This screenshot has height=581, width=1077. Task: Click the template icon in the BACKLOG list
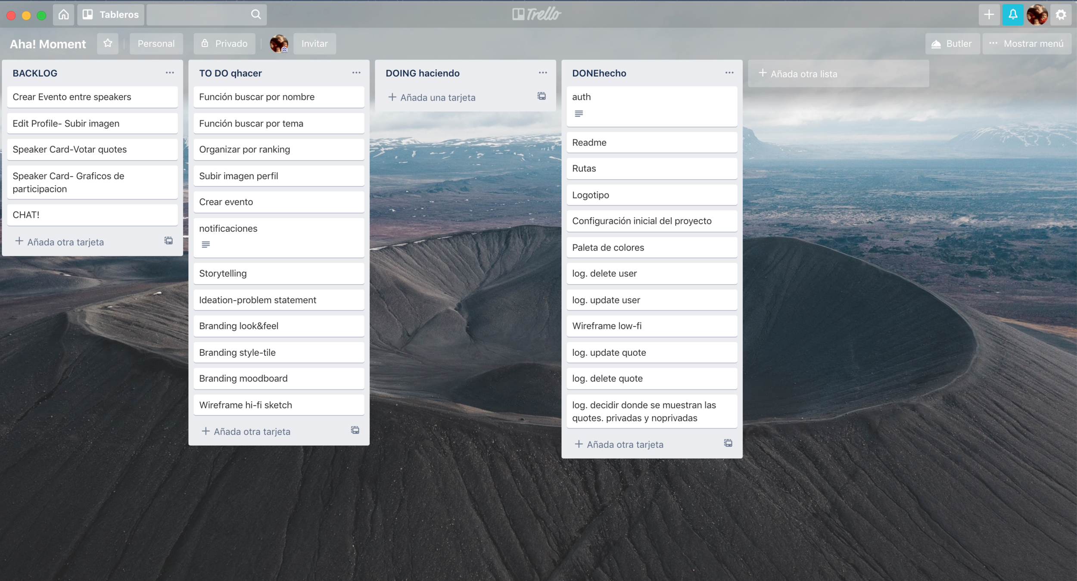tap(168, 241)
